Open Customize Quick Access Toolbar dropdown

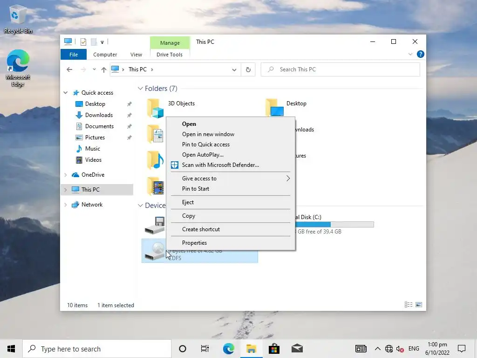click(102, 42)
